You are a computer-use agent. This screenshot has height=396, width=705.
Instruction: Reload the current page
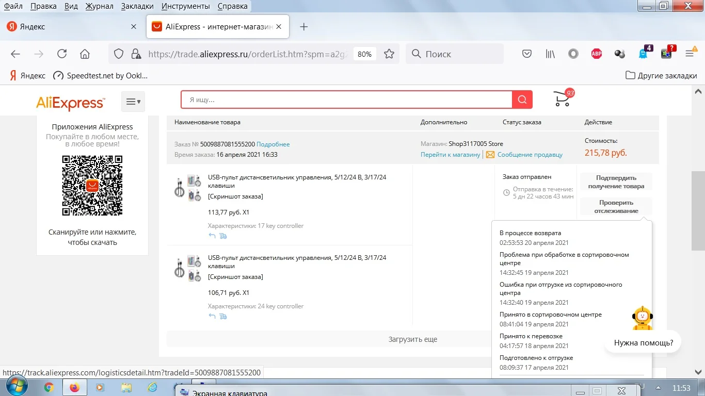tap(62, 54)
